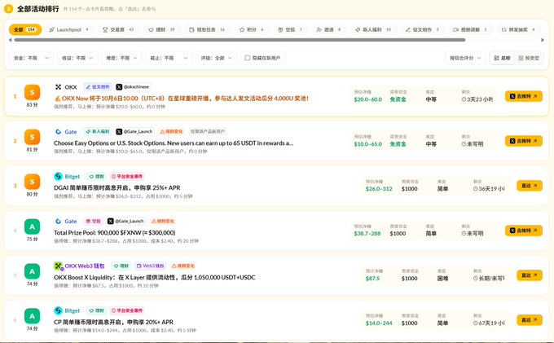Open the 邀请 tab
This screenshot has width=554, height=343.
[328, 29]
